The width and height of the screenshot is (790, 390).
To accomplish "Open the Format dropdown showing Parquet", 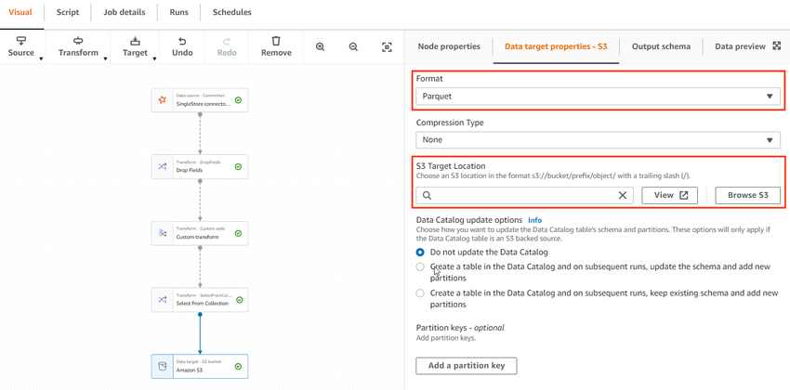I will pos(598,96).
